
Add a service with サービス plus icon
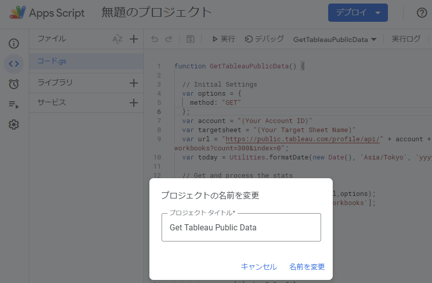[134, 103]
